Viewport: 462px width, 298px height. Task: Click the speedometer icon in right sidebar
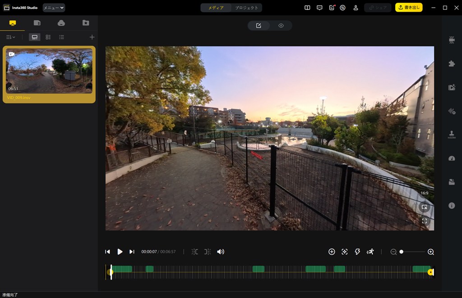tap(452, 158)
